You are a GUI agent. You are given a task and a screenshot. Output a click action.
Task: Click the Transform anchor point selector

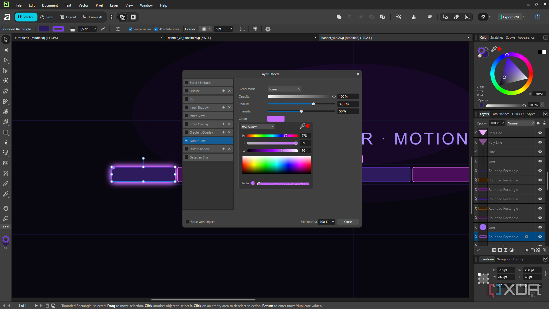(x=483, y=278)
